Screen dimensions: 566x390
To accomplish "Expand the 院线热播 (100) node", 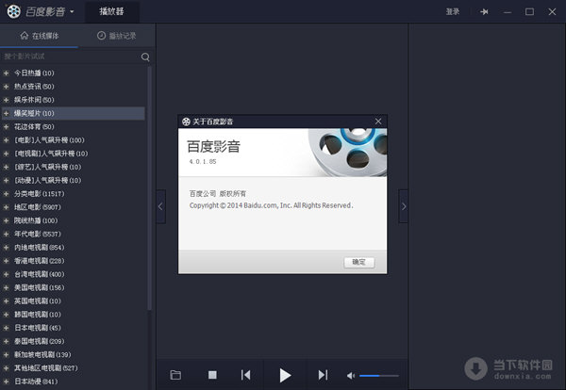I will point(7,220).
